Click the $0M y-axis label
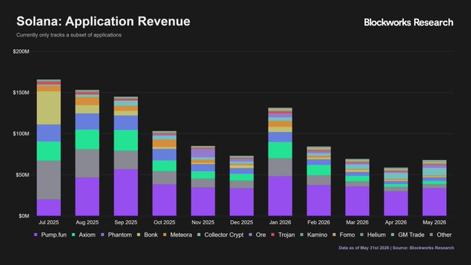 click(24, 216)
